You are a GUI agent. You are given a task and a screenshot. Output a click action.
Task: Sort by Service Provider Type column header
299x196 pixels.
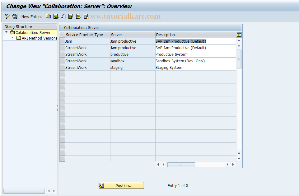[87, 35]
